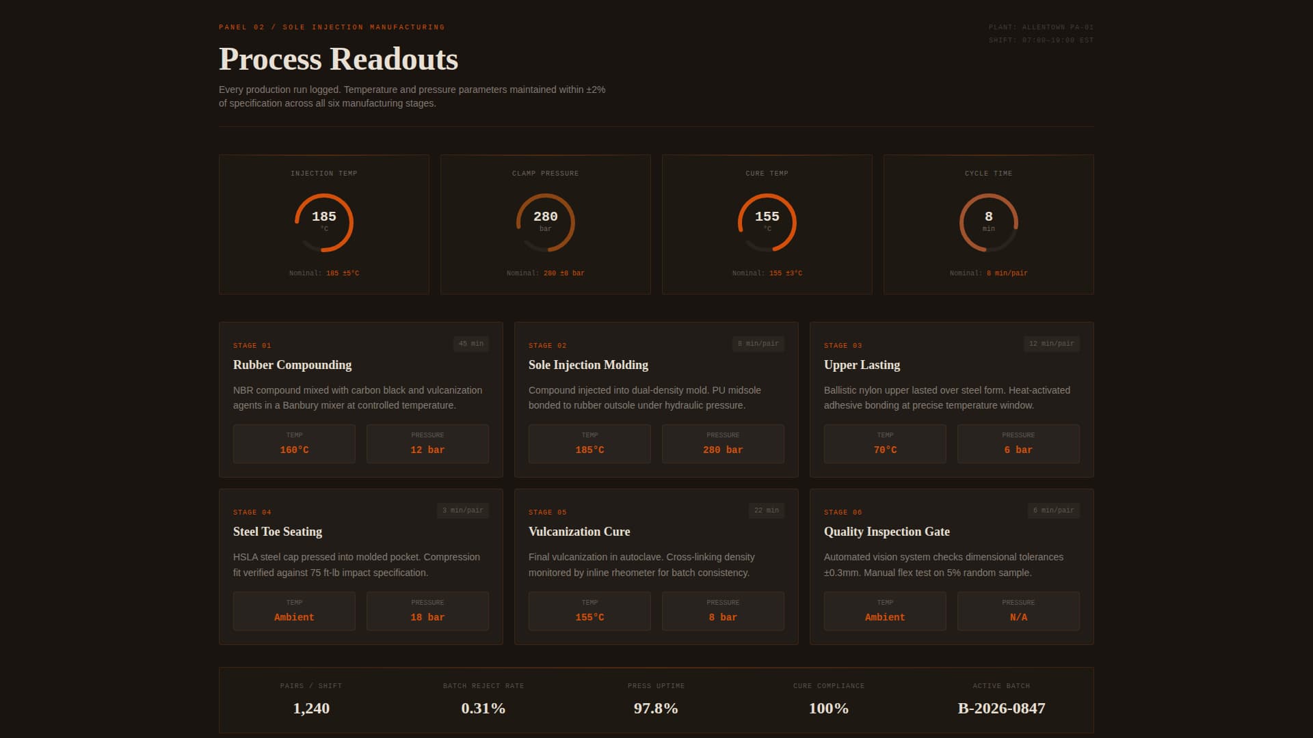Click the Steel Toe Seating title
Screen dimensions: 1313x738
[277, 531]
